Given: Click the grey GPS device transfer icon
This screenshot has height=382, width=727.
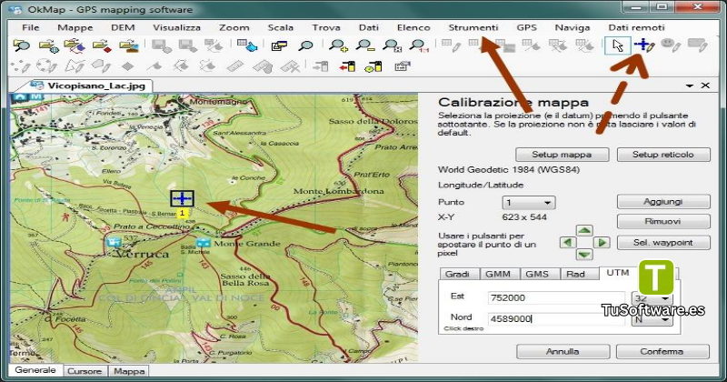Looking at the screenshot, I should (321, 66).
